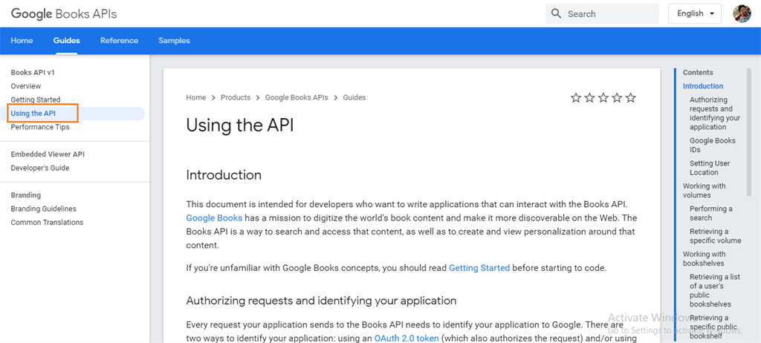The width and height of the screenshot is (761, 343).
Task: Click the Introduction section heading
Action: pos(224,174)
